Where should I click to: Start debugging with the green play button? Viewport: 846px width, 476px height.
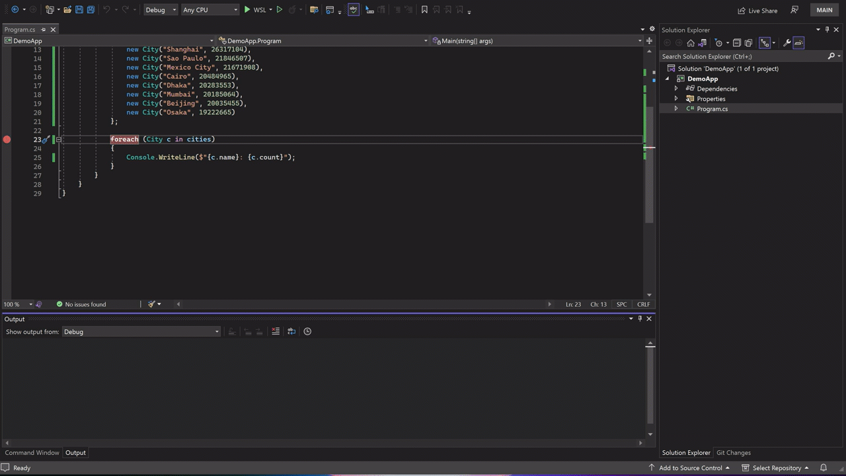coord(247,9)
